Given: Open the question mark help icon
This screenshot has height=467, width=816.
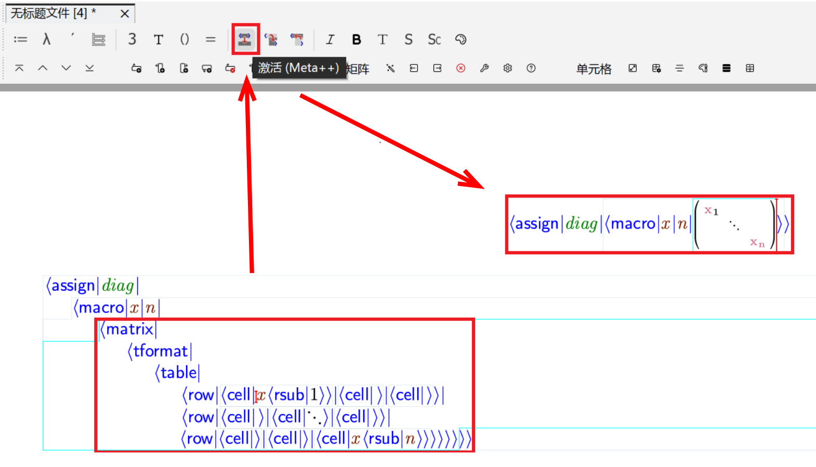Looking at the screenshot, I should pos(531,68).
